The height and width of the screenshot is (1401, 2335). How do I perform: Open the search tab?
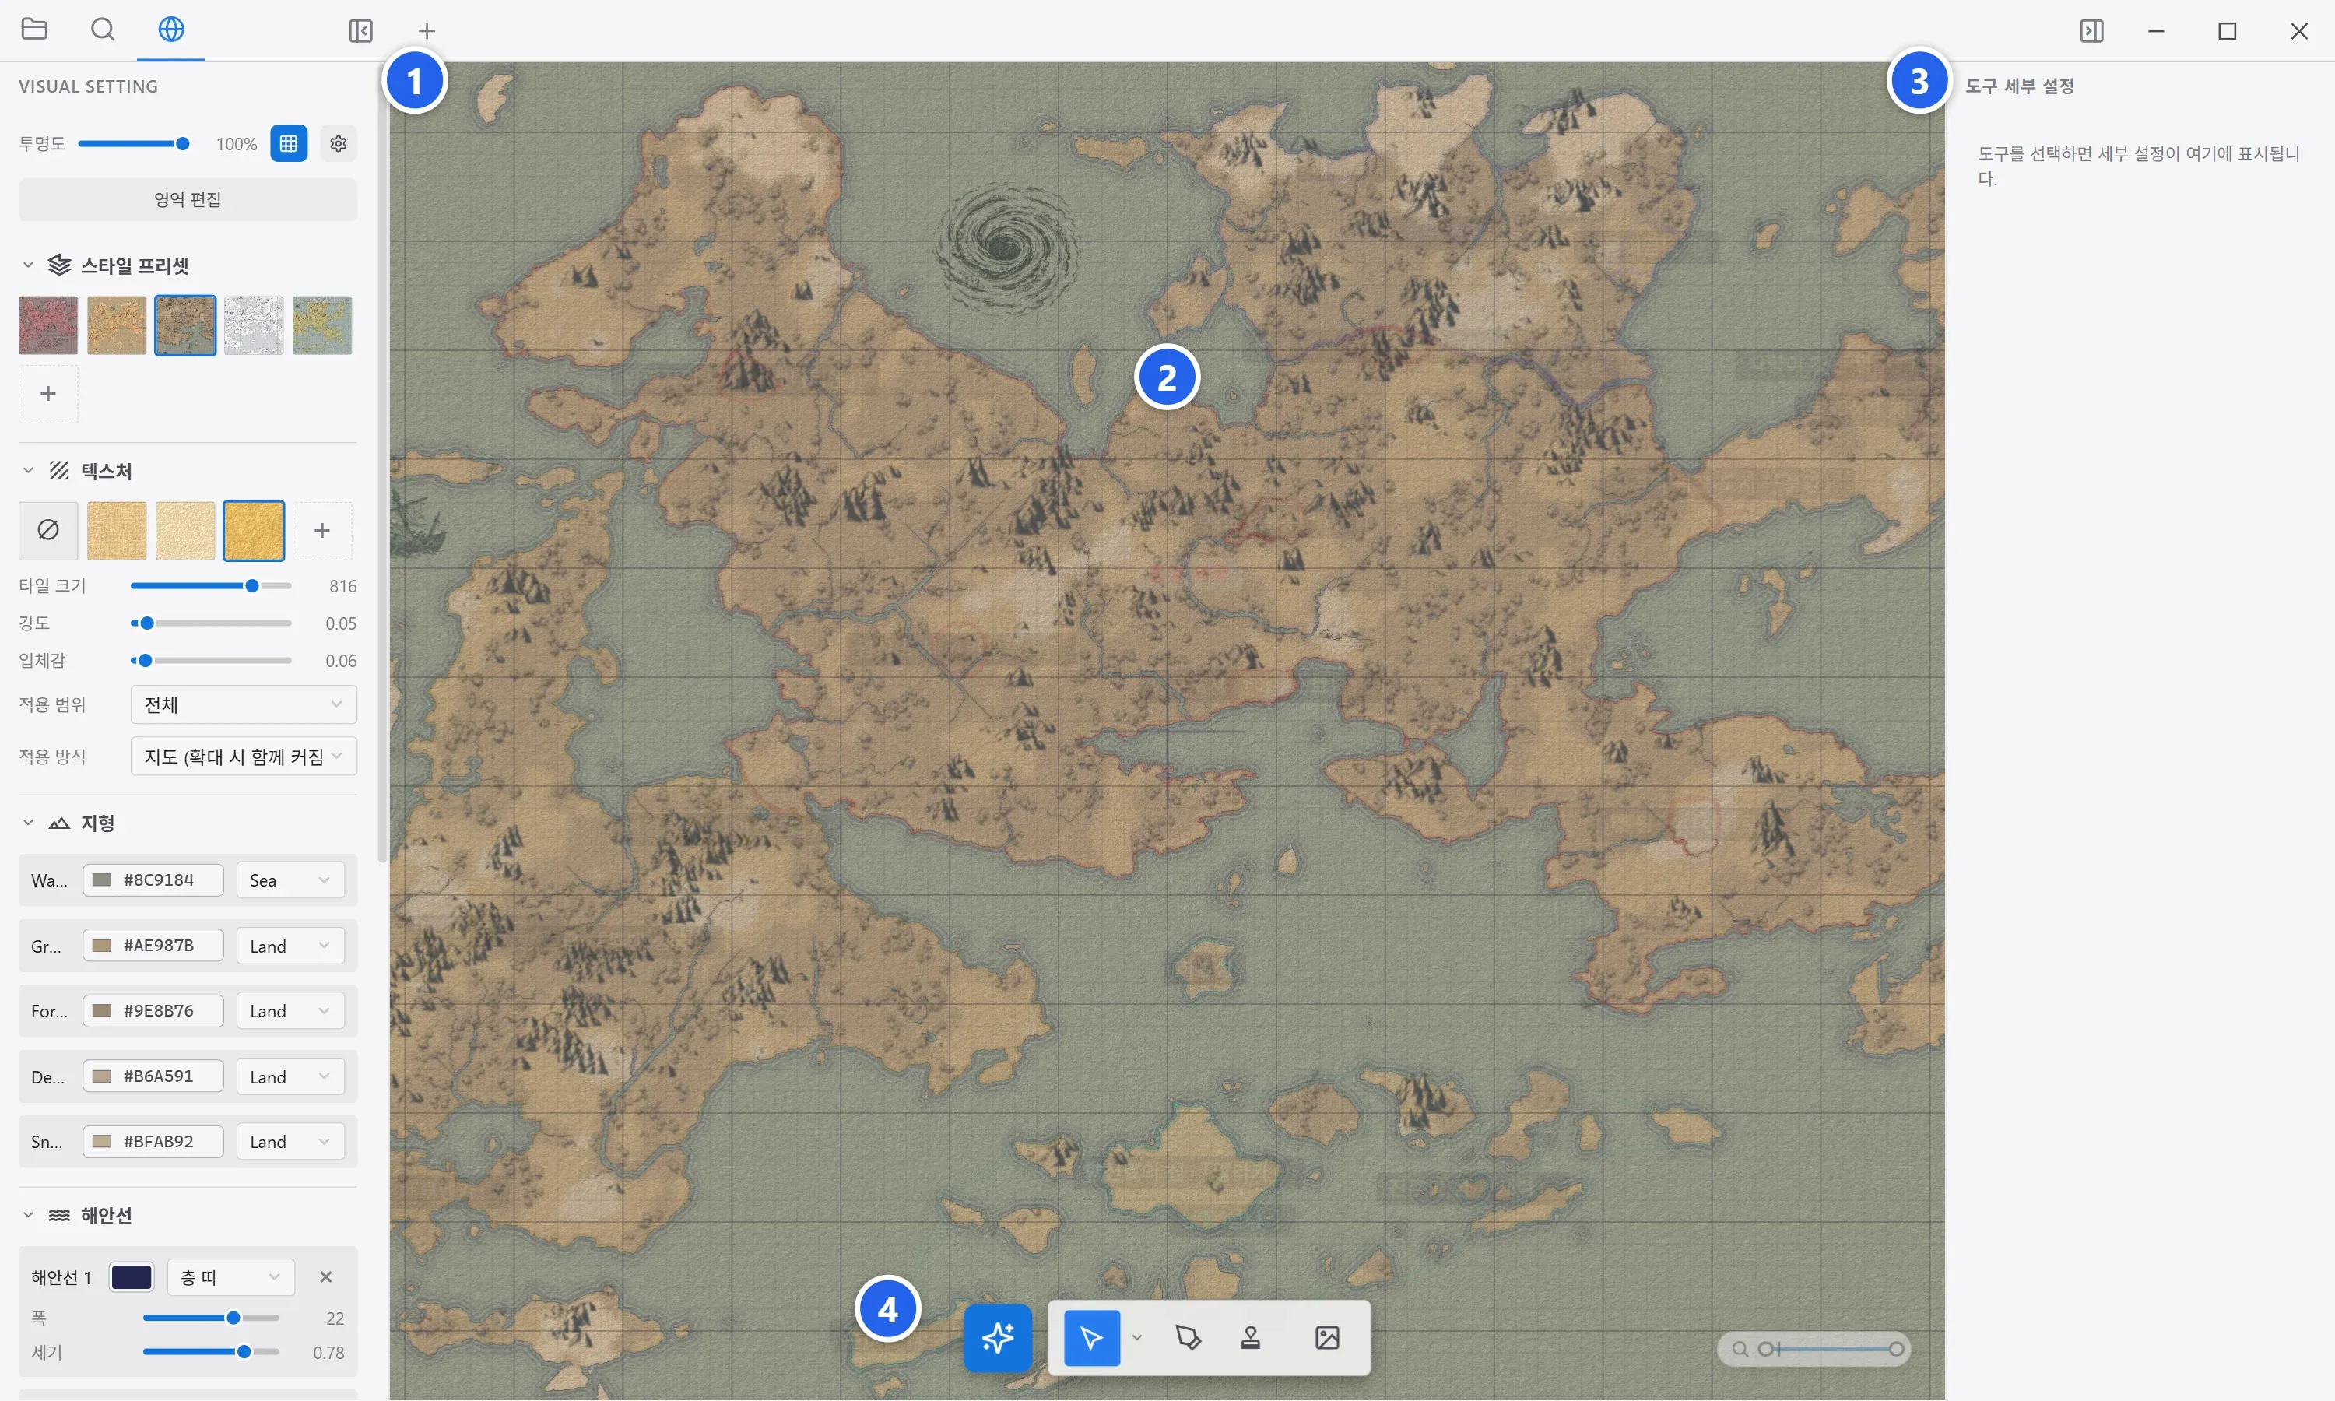pos(103,30)
